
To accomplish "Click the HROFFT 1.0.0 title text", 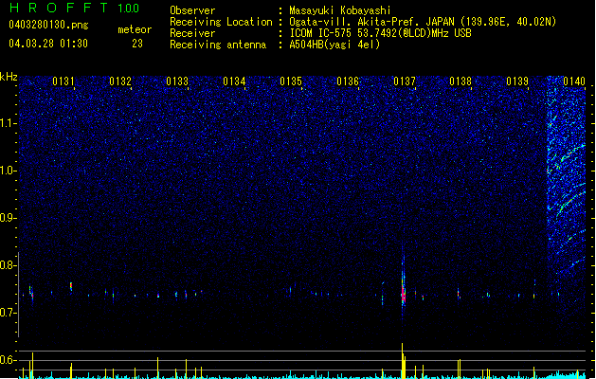I will pyautogui.click(x=75, y=8).
